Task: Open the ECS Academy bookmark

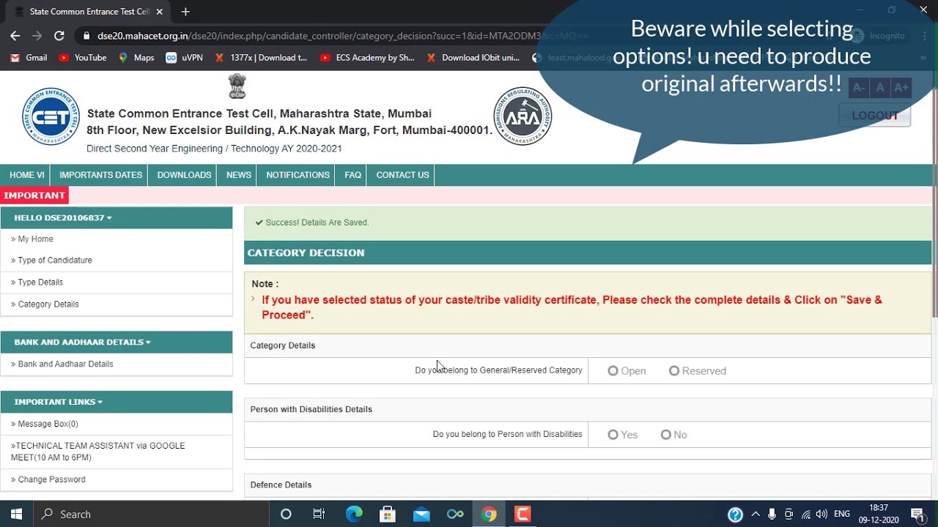Action: 368,58
